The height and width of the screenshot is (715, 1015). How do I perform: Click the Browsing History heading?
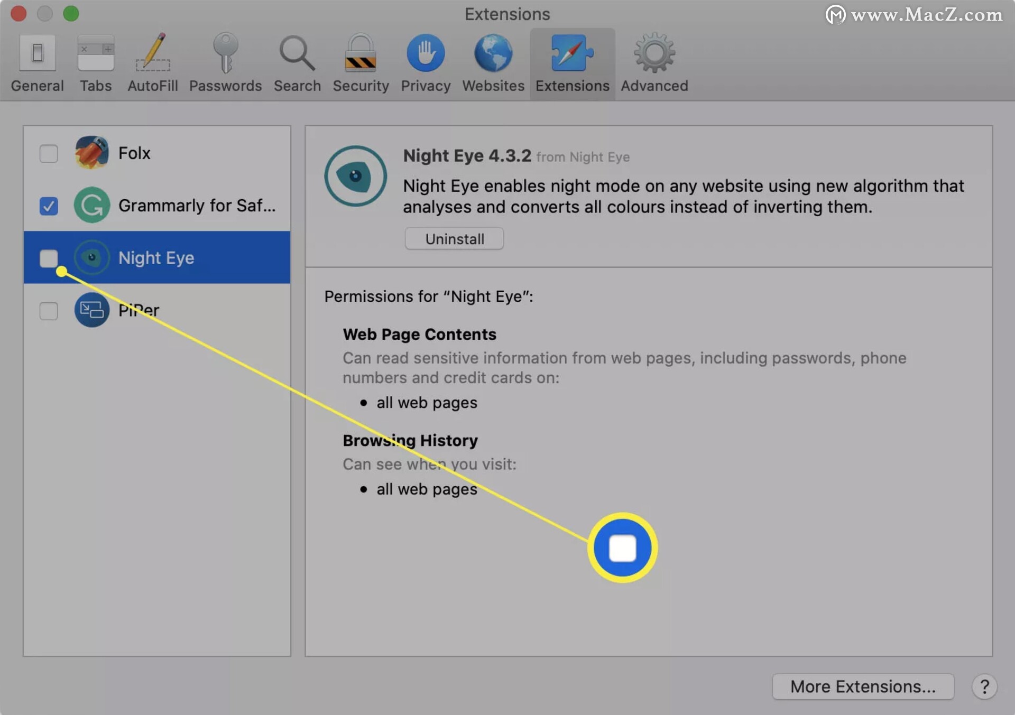click(410, 440)
